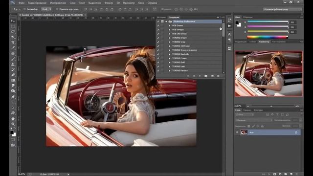
Task: Expand the TONING Cross-processing action
Action: pos(170,50)
